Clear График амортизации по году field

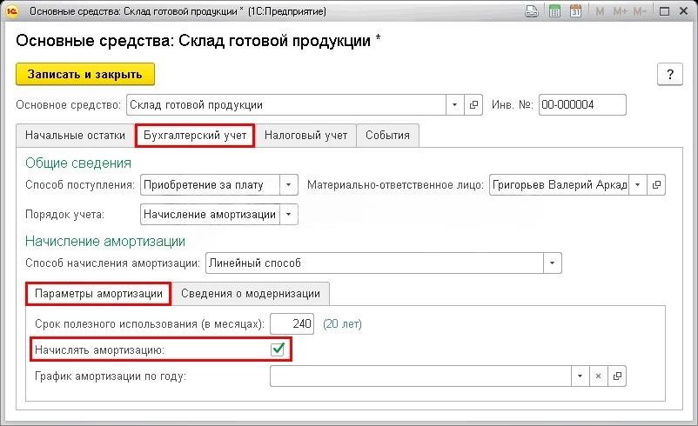click(598, 376)
